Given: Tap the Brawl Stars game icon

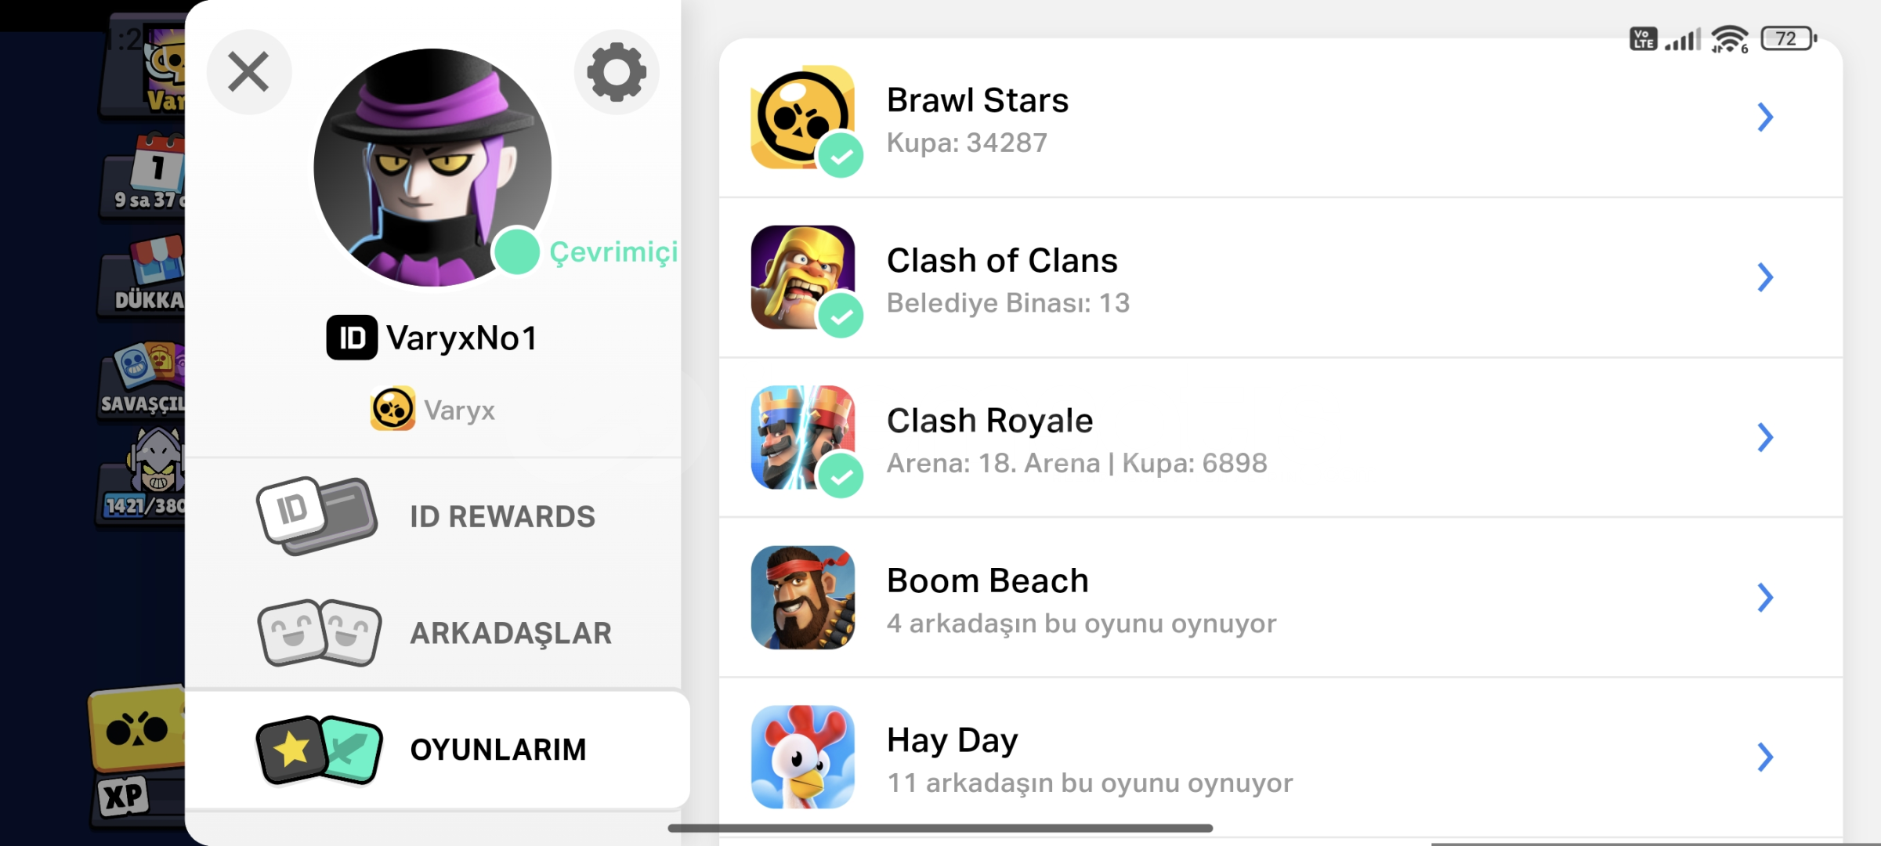Looking at the screenshot, I should pyautogui.click(x=802, y=117).
